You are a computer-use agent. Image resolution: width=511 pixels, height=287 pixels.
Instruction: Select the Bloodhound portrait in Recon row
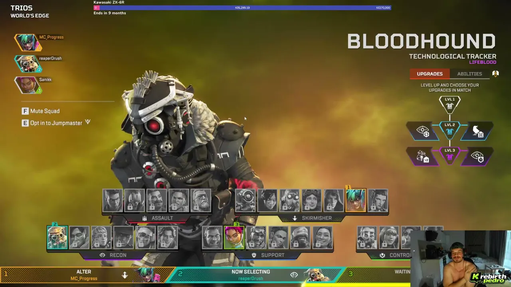point(57,238)
